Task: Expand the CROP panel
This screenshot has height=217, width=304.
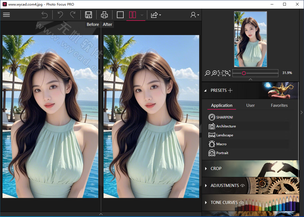Action: [x=216, y=169]
